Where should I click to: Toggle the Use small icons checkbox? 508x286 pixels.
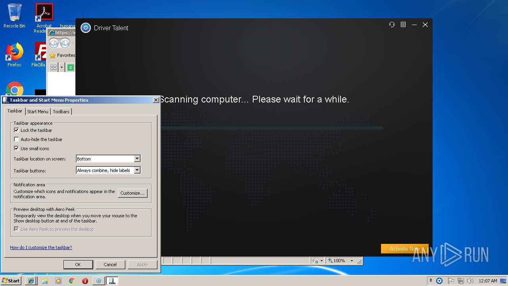tap(16, 148)
